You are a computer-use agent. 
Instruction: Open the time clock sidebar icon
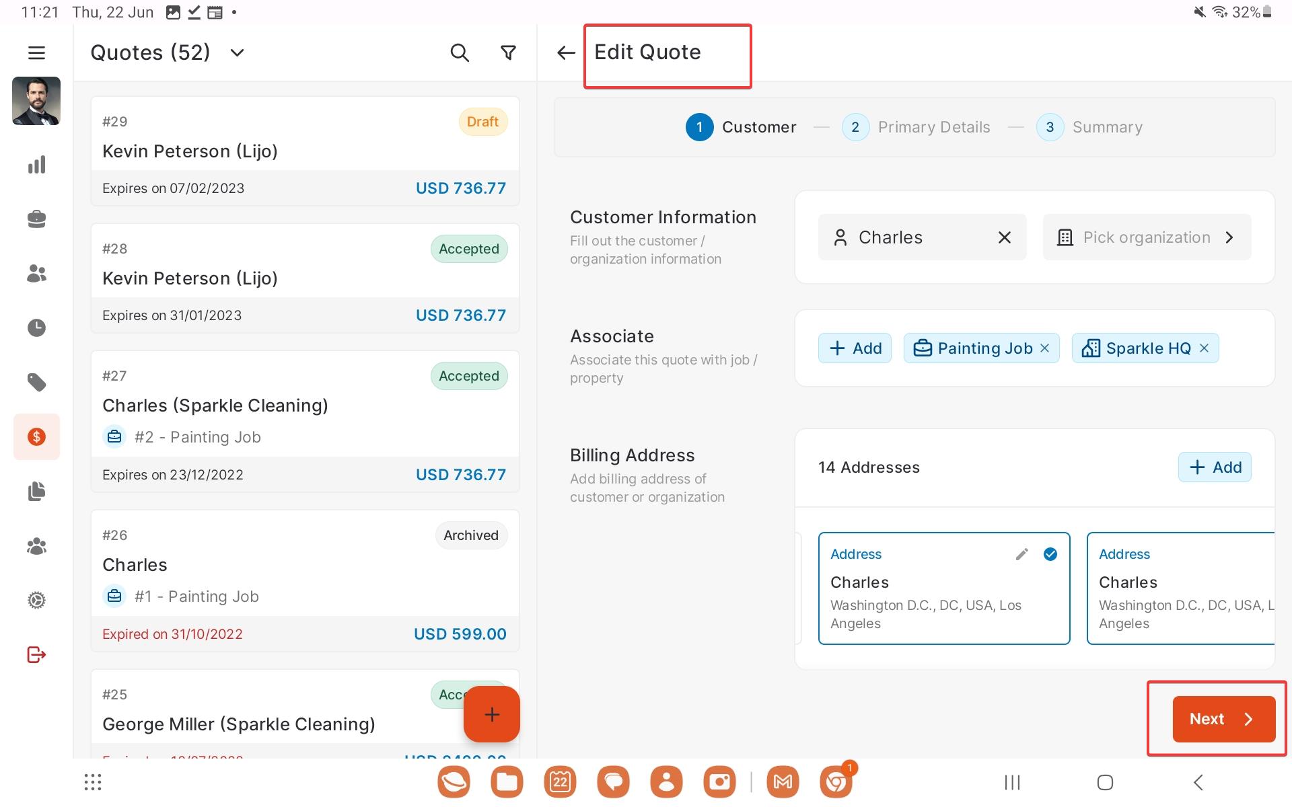coord(36,328)
